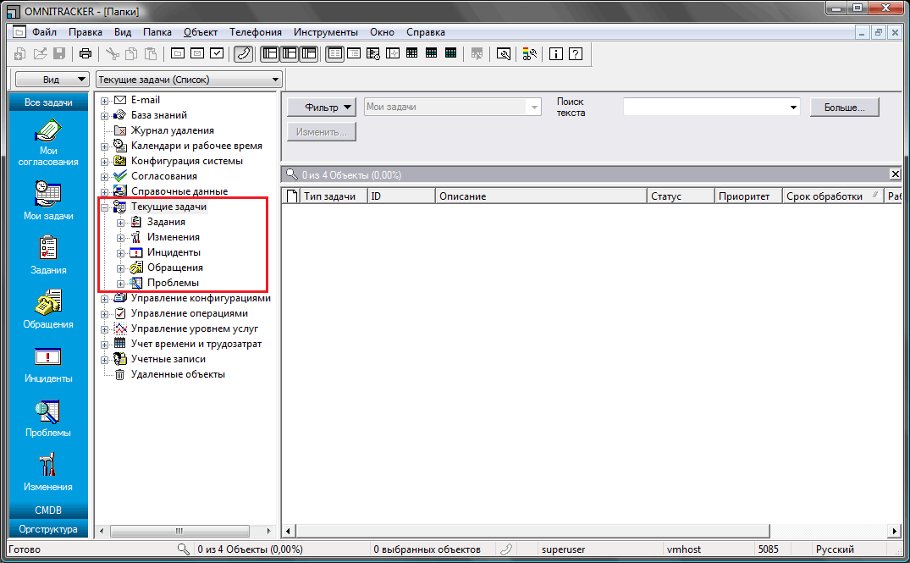Image resolution: width=910 pixels, height=563 pixels.
Task: Click the tree panel horizontal scrollbar thumb
Action: coord(179,531)
